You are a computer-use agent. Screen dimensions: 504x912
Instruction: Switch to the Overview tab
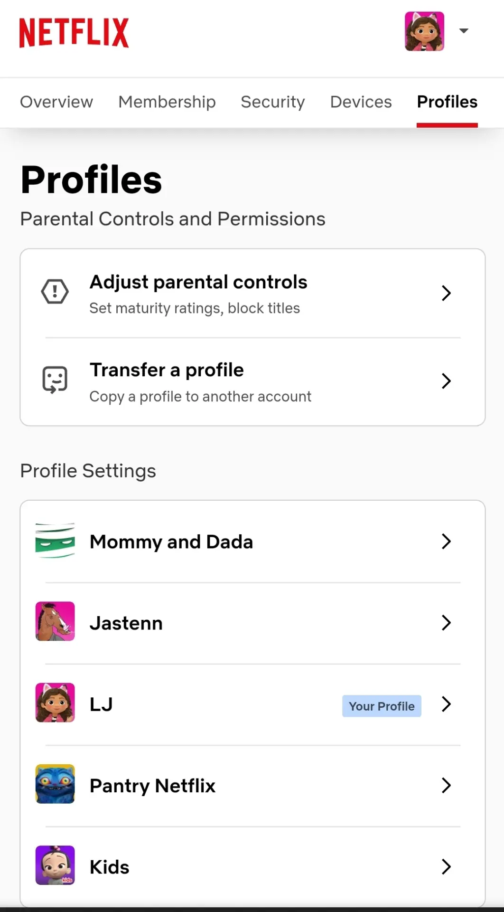click(56, 102)
